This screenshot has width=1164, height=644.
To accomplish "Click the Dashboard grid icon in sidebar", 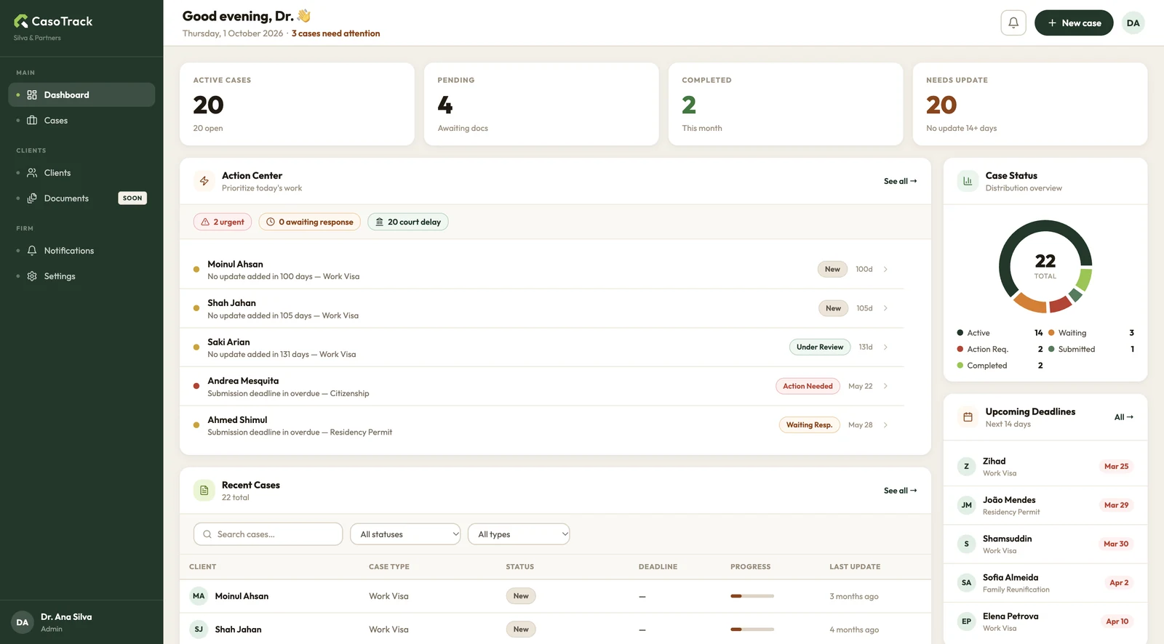I will pos(32,94).
